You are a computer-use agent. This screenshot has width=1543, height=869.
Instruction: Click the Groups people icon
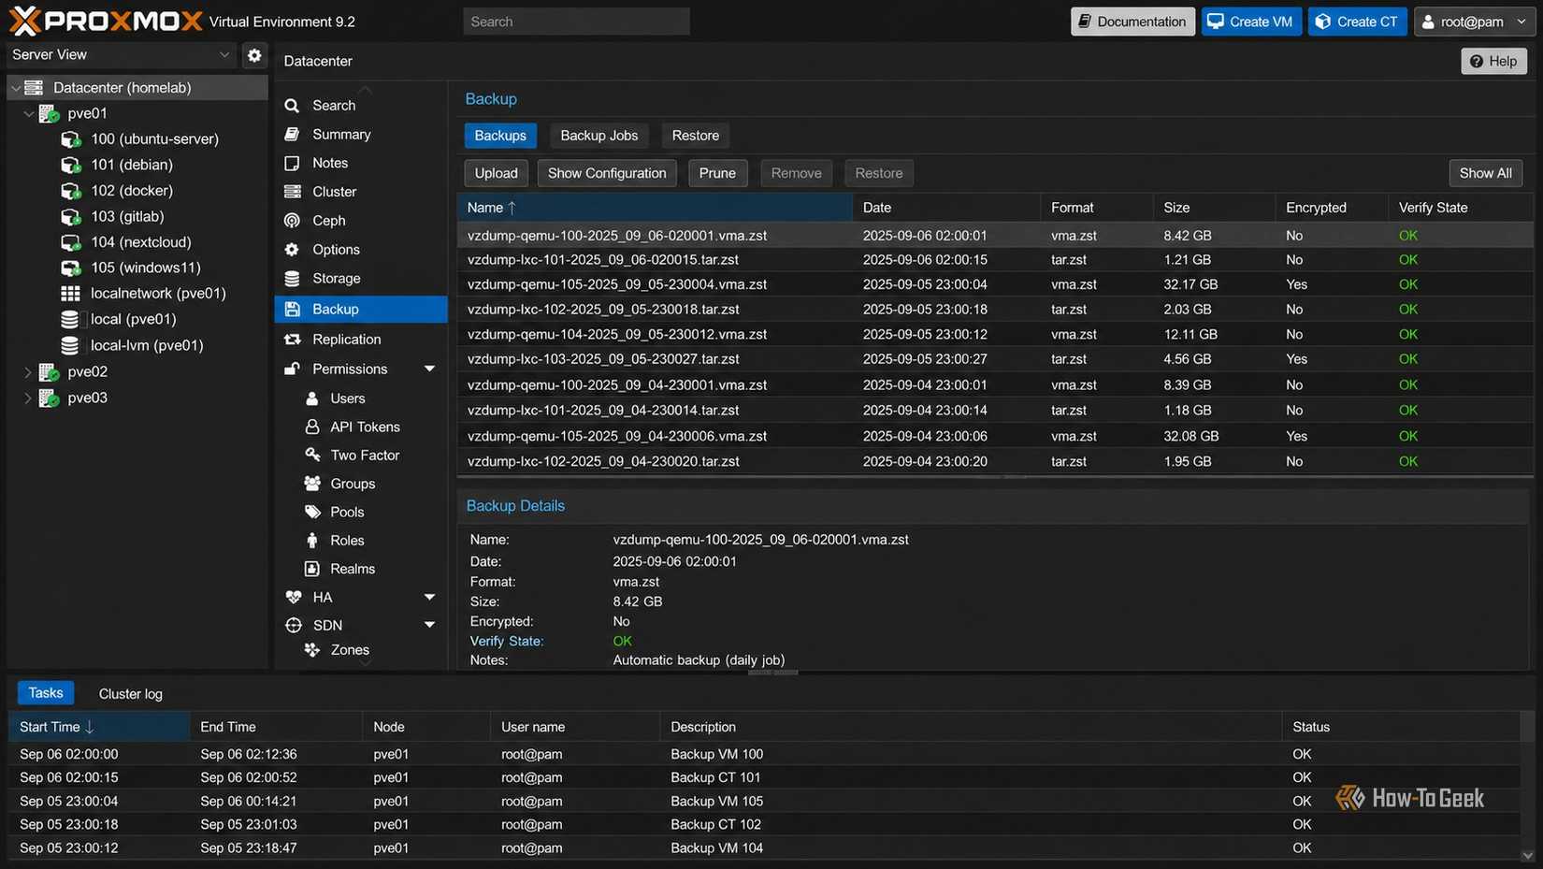(x=312, y=484)
